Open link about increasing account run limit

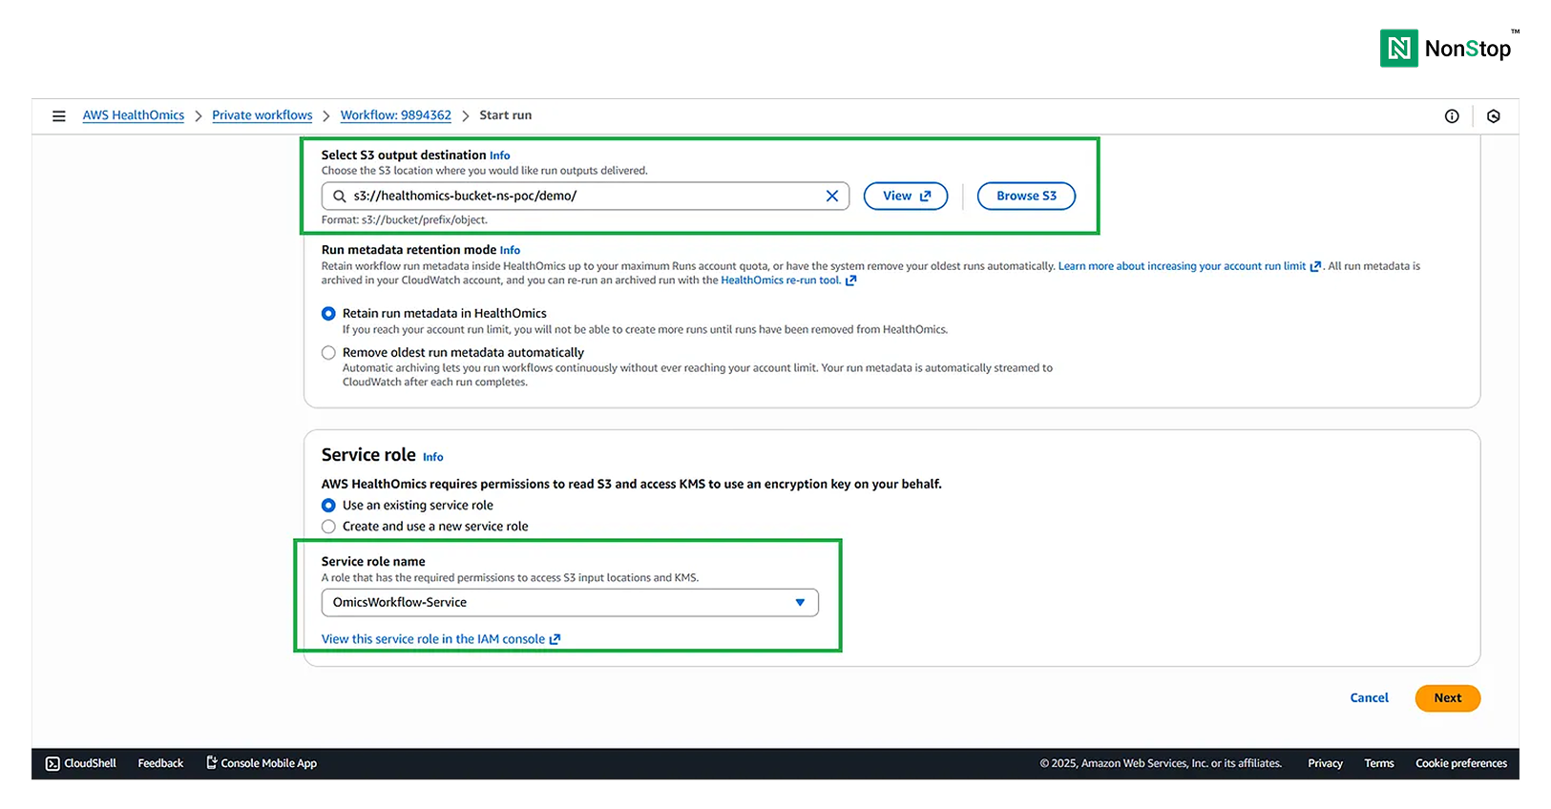coord(1189,266)
